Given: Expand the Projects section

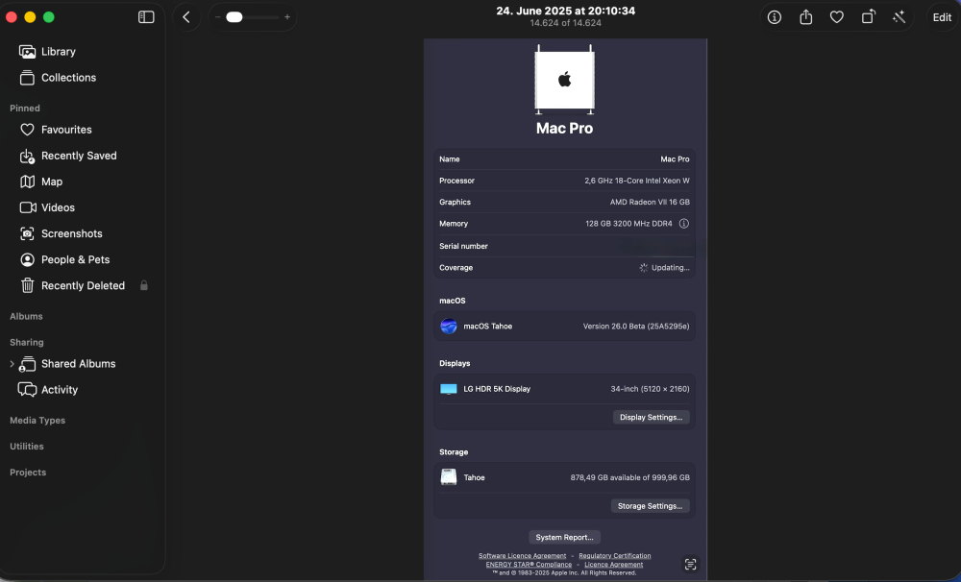Looking at the screenshot, I should pyautogui.click(x=28, y=473).
